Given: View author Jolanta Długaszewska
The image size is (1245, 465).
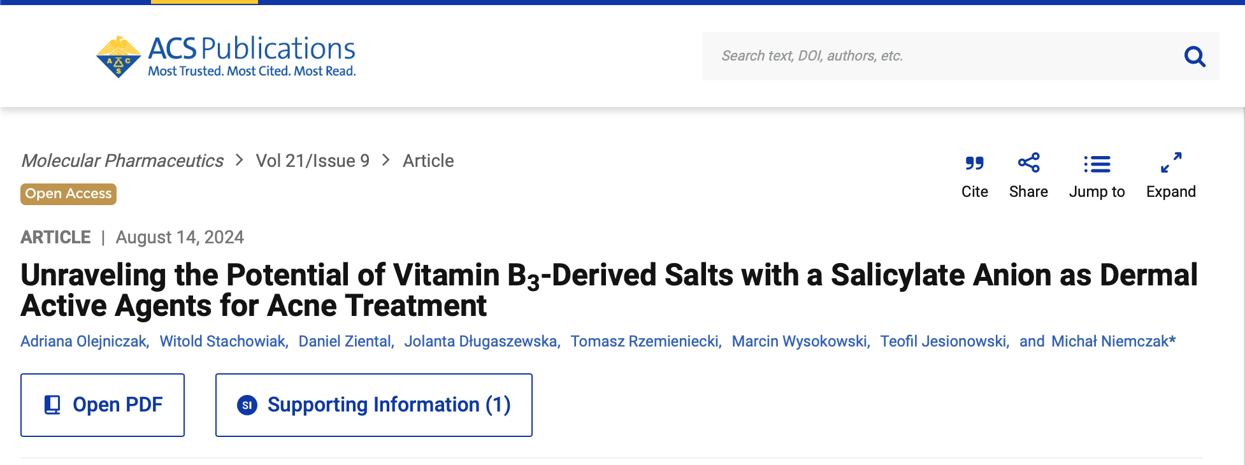Looking at the screenshot, I should pyautogui.click(x=481, y=341).
